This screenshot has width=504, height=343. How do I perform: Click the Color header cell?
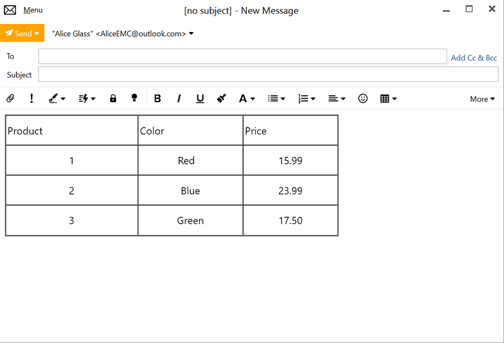tap(191, 131)
